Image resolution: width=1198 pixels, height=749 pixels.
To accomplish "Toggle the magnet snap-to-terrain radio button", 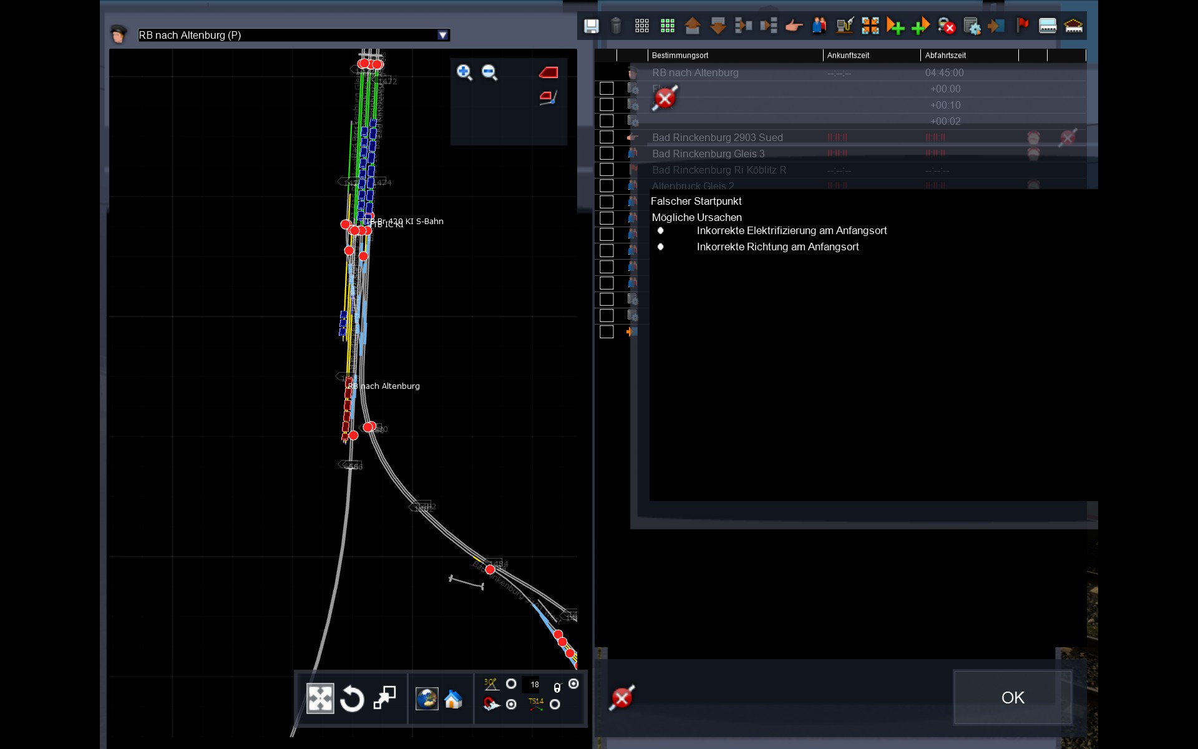I will [x=511, y=705].
